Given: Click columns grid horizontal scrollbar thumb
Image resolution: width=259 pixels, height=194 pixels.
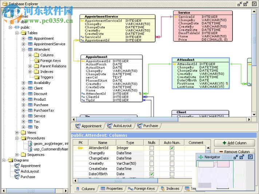Looking at the screenshot, I should click(118, 181).
